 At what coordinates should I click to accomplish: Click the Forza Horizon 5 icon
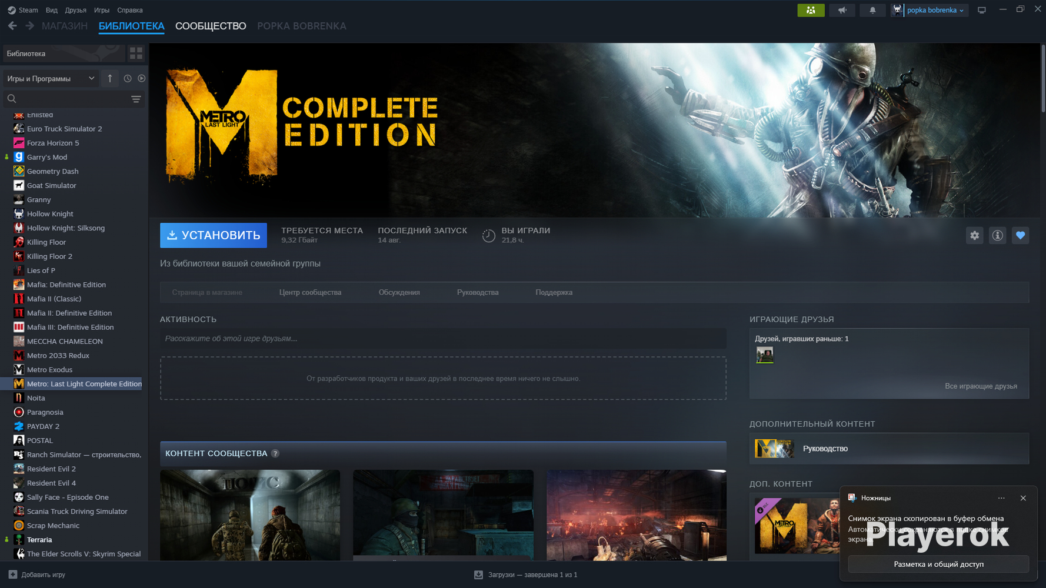tap(19, 143)
